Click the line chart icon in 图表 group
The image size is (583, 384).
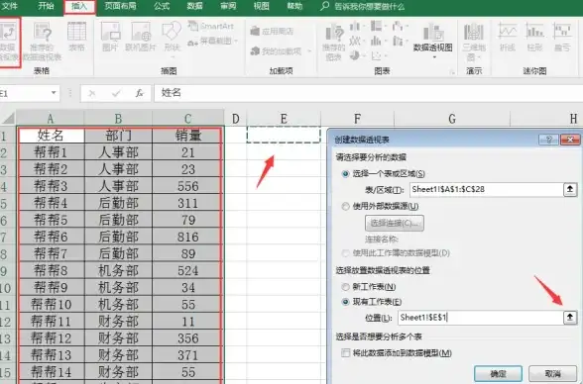click(355, 41)
